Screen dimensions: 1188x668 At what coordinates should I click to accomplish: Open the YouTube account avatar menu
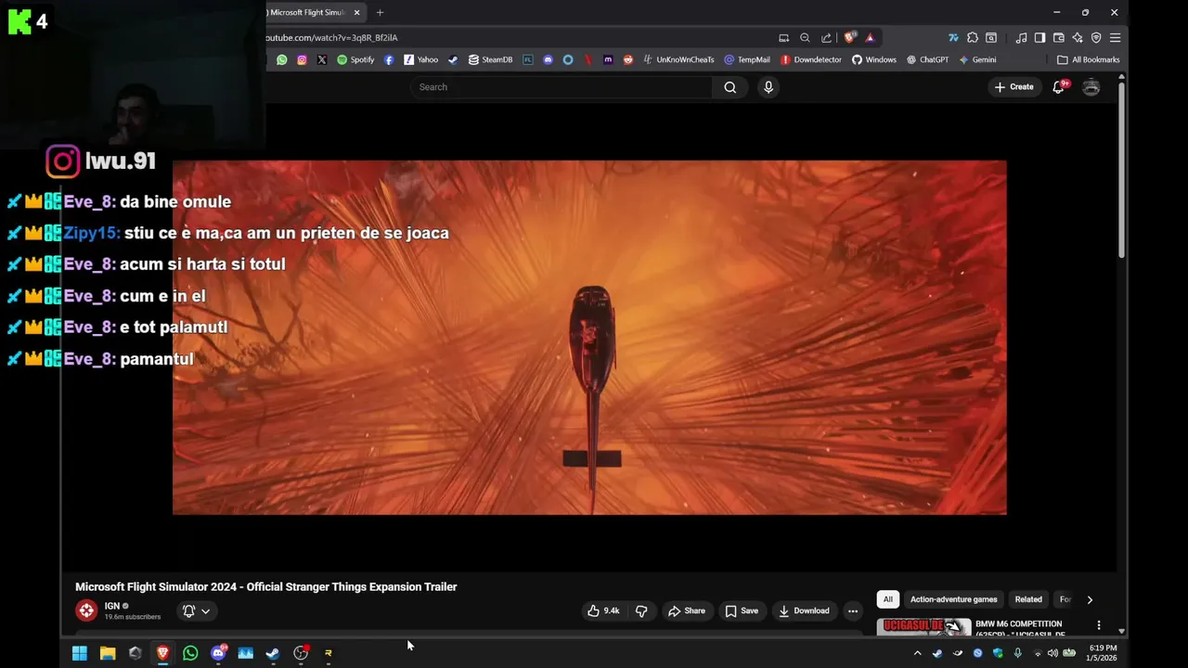1091,87
